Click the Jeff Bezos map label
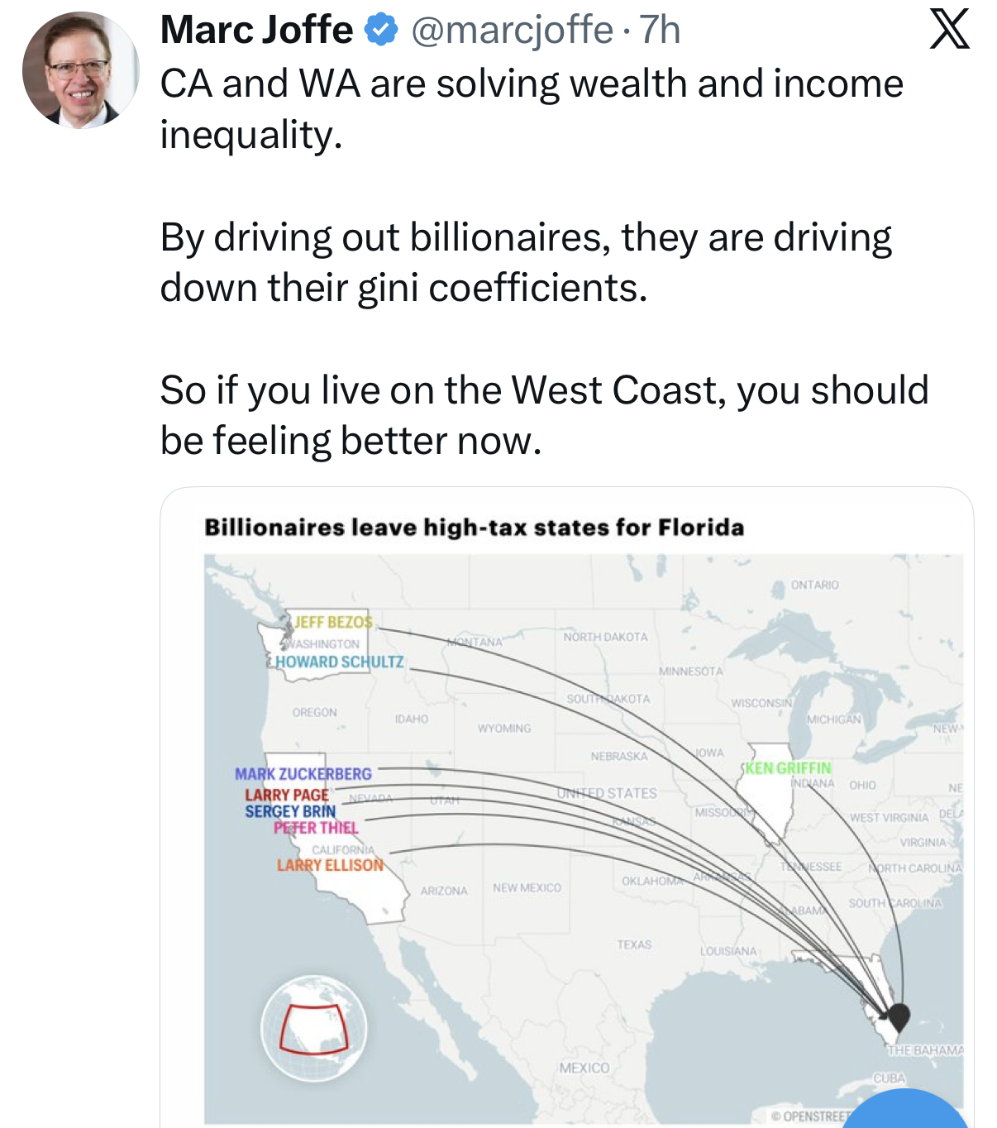The height and width of the screenshot is (1128, 997). click(333, 622)
